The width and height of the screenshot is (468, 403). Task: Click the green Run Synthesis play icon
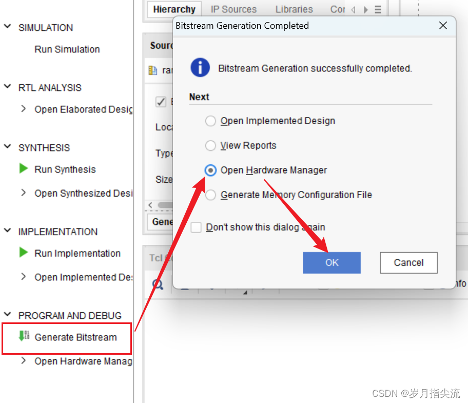(23, 168)
